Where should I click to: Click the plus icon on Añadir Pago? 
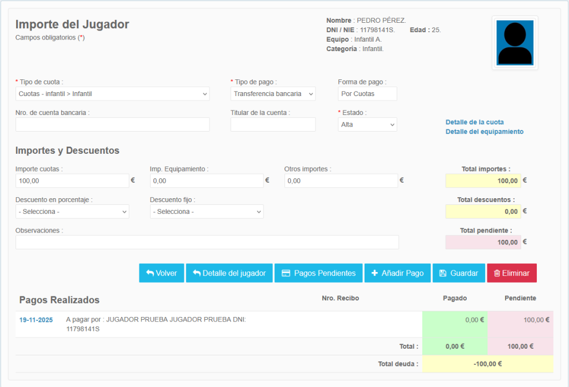(x=375, y=273)
